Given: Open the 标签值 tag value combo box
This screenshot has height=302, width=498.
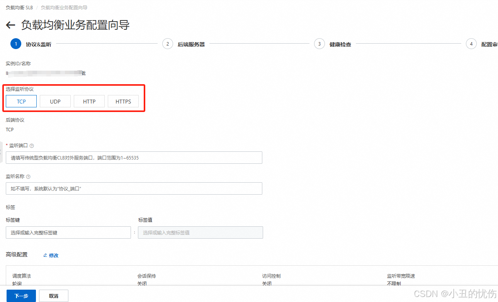Looking at the screenshot, I should [201, 232].
